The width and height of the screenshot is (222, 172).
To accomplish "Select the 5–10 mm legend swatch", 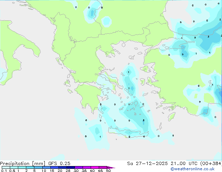I will click(38, 167).
